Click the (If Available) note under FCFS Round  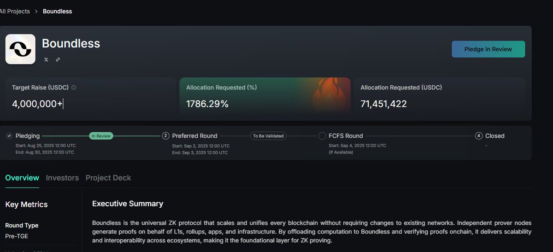point(341,152)
